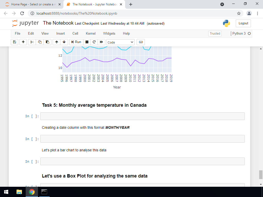This screenshot has width=263, height=197.
Task: Rename the notebook by clicking The Notebook title
Action: pyautogui.click(x=58, y=23)
